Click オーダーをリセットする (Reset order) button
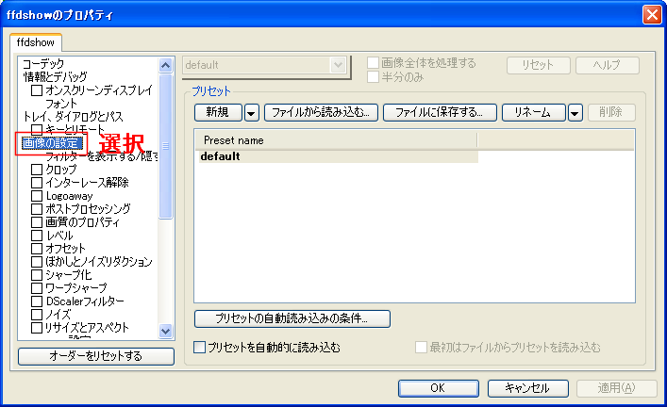Image resolution: width=667 pixels, height=407 pixels. (x=95, y=356)
